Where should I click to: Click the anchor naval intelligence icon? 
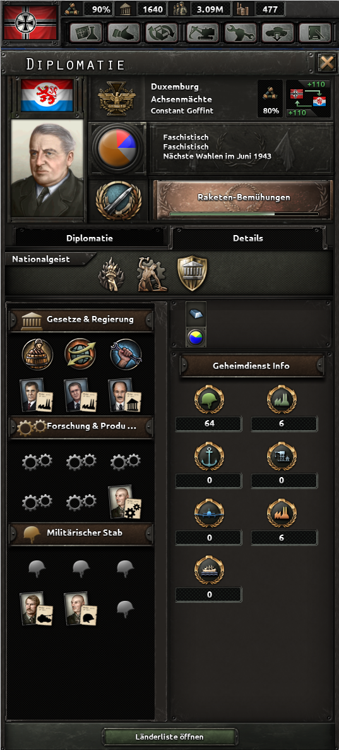pyautogui.click(x=209, y=457)
